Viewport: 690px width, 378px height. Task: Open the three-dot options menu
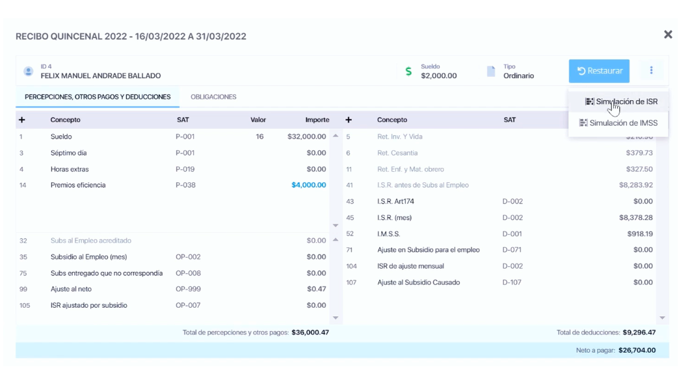[651, 71]
